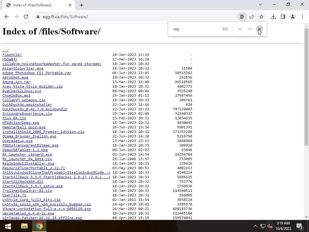Click the AeroShot.exe link
Screen dimensions: 309x232
15,77
